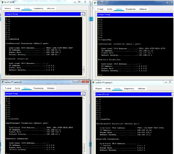
Task: Maximize the PC20 window
Action: pyautogui.click(x=79, y=2)
